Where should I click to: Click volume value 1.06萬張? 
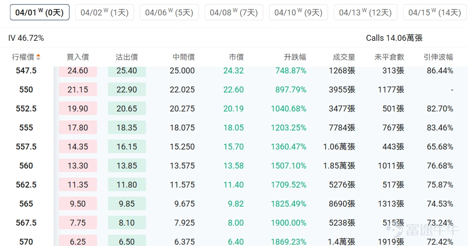click(339, 147)
